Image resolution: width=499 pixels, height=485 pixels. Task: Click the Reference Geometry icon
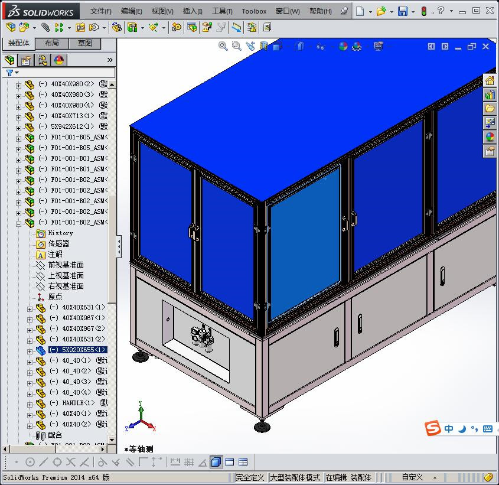pos(154,27)
